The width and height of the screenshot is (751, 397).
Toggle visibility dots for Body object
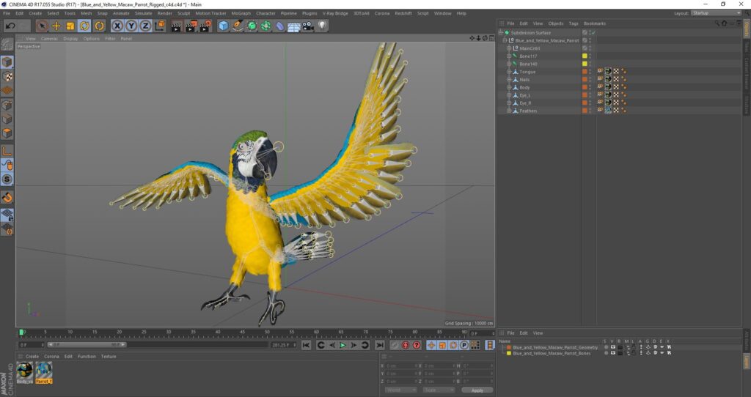(x=590, y=88)
